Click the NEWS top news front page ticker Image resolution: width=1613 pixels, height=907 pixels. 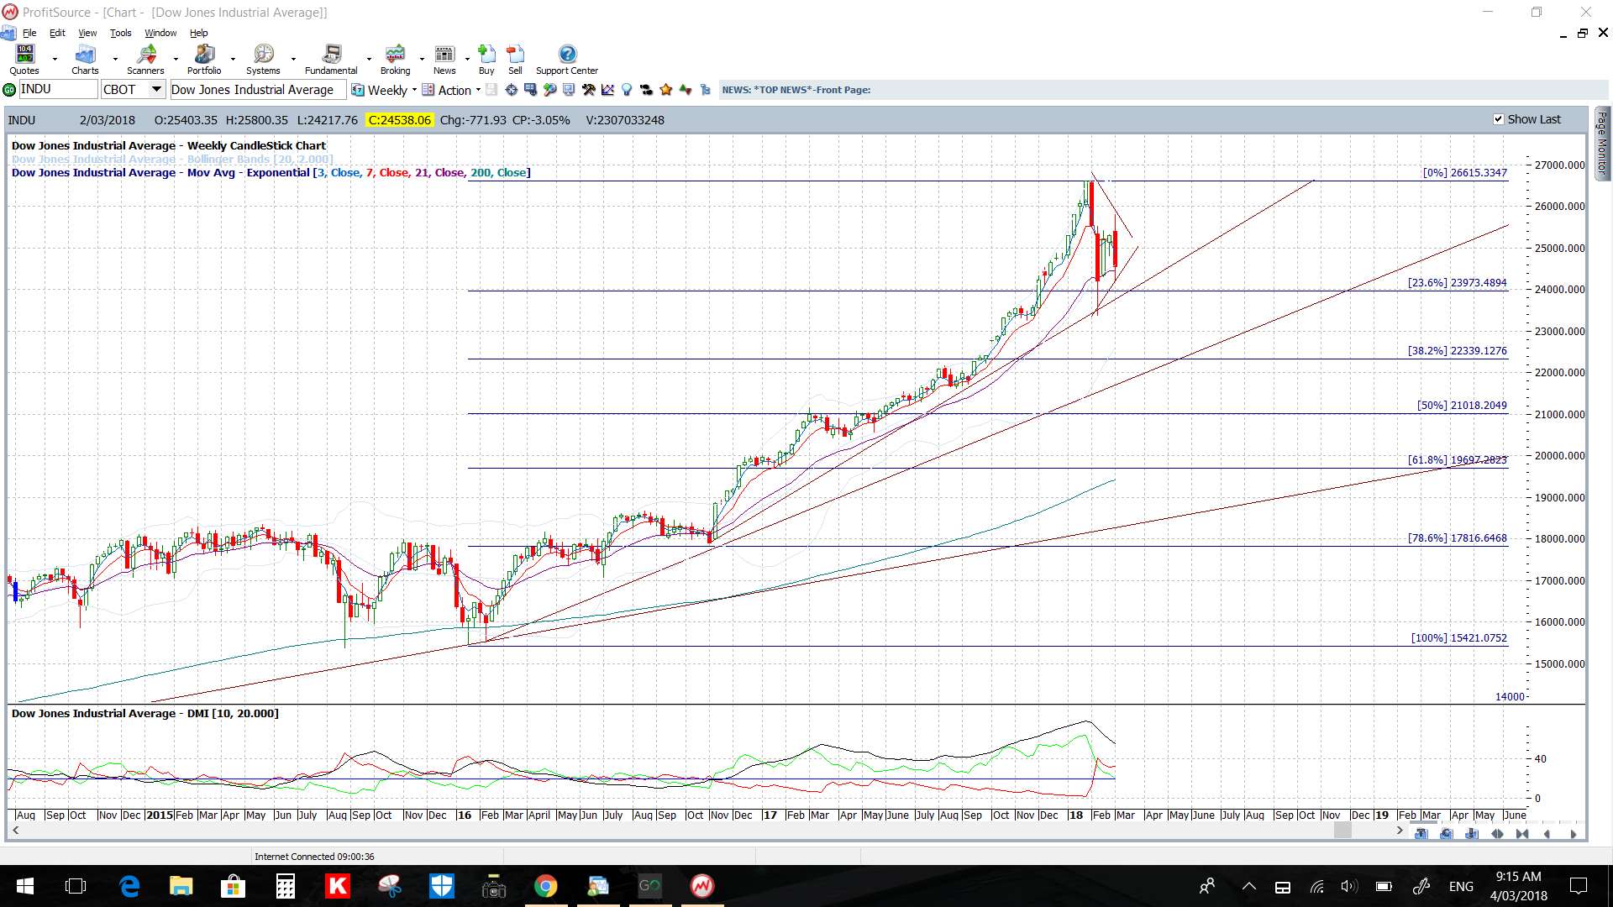point(796,90)
